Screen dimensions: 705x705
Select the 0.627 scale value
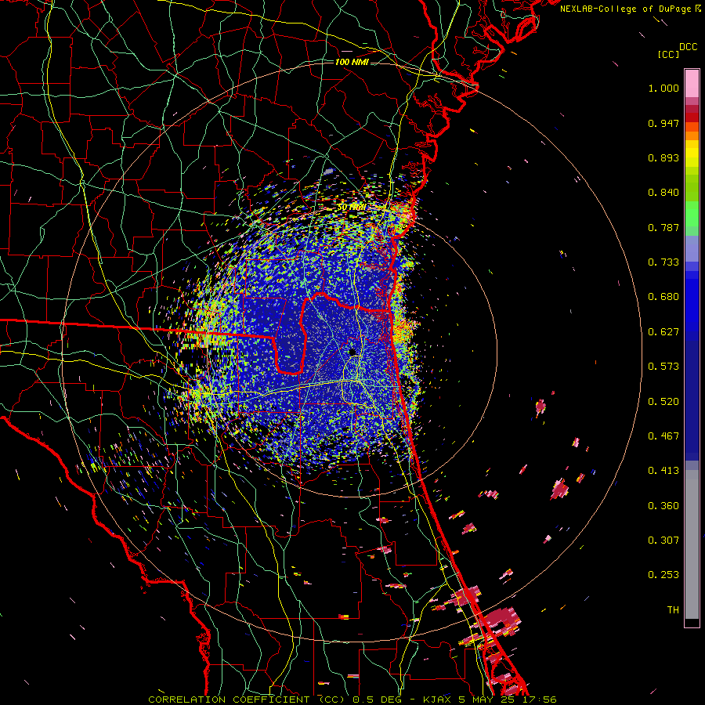click(663, 332)
